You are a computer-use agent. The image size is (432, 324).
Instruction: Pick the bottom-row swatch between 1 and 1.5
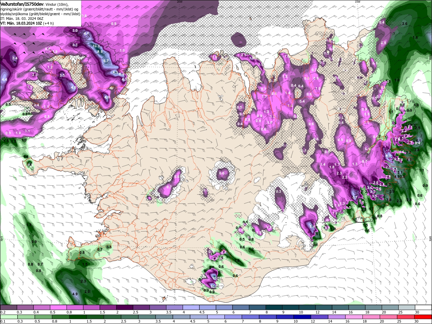(x=78, y=317)
